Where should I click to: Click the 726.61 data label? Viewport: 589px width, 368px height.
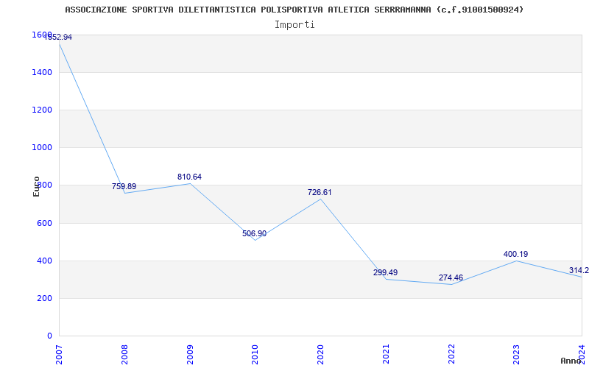pos(320,192)
